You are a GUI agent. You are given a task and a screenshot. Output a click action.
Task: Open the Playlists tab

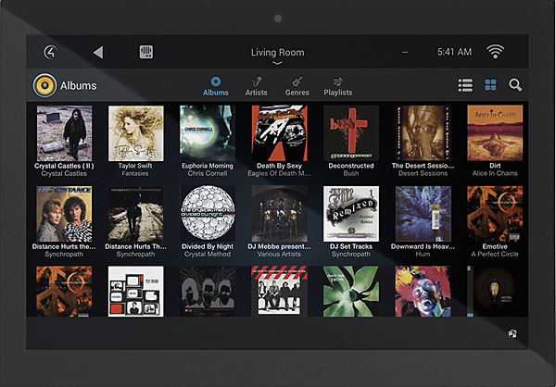click(338, 86)
